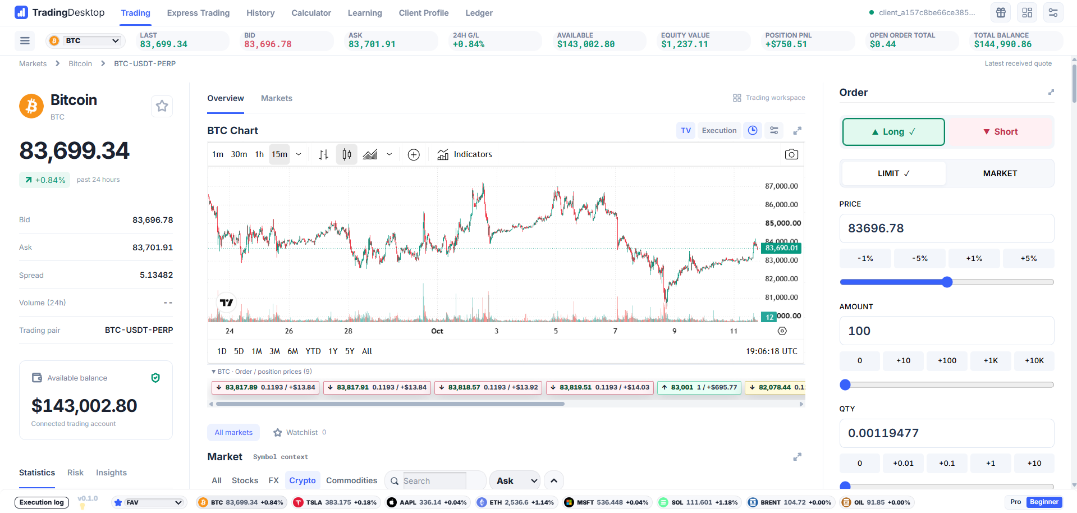1077x513 pixels.
Task: Filter market list by Commodities
Action: pyautogui.click(x=351, y=480)
